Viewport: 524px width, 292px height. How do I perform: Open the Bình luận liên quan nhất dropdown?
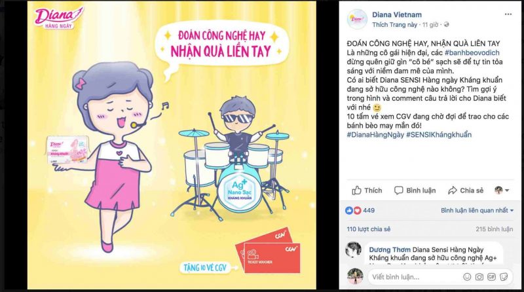pyautogui.click(x=477, y=210)
